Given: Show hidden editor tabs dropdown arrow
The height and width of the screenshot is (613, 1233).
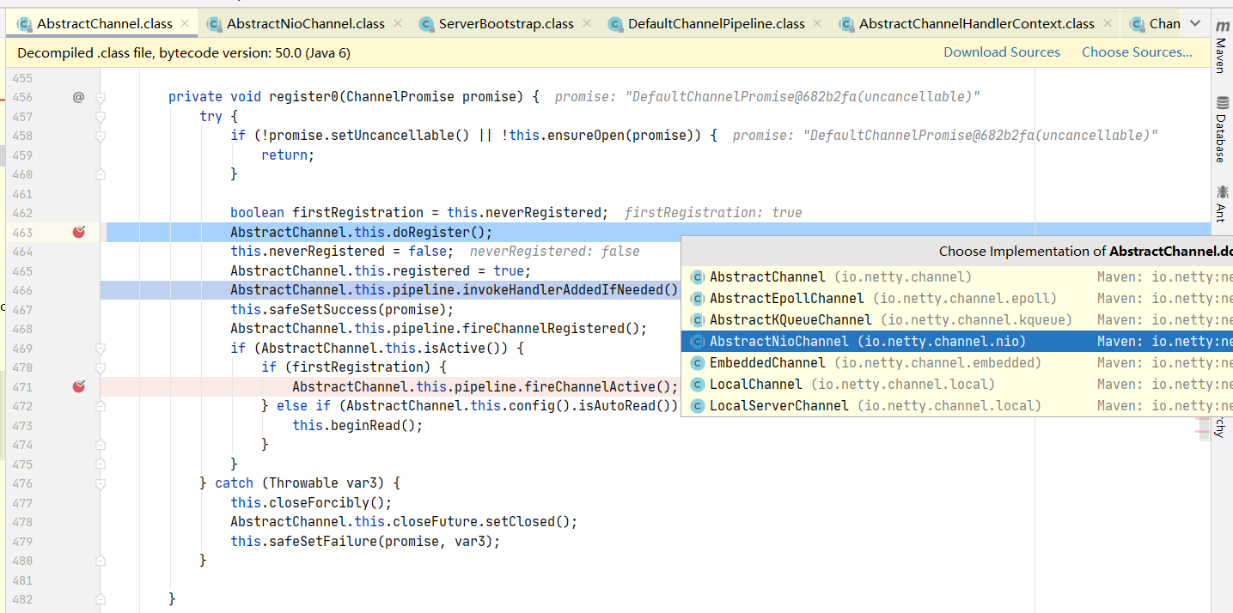Looking at the screenshot, I should coord(1195,23).
